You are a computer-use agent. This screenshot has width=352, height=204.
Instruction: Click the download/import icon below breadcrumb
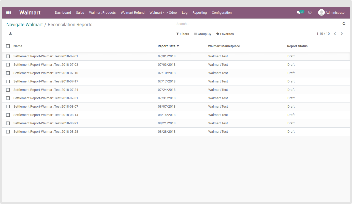click(10, 34)
